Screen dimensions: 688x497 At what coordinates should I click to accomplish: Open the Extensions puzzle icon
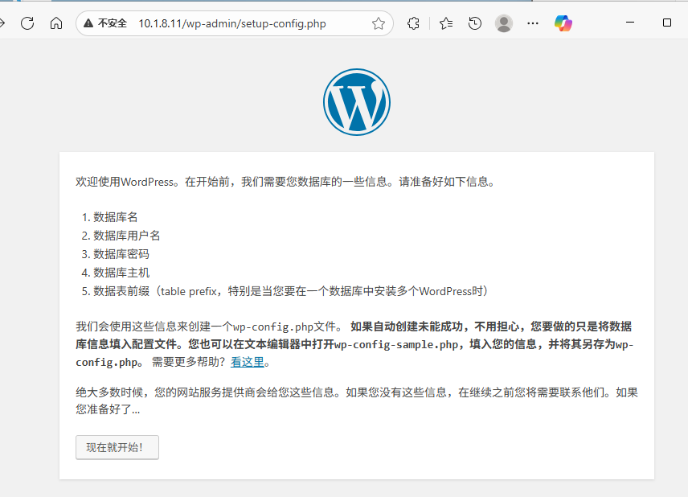click(413, 23)
